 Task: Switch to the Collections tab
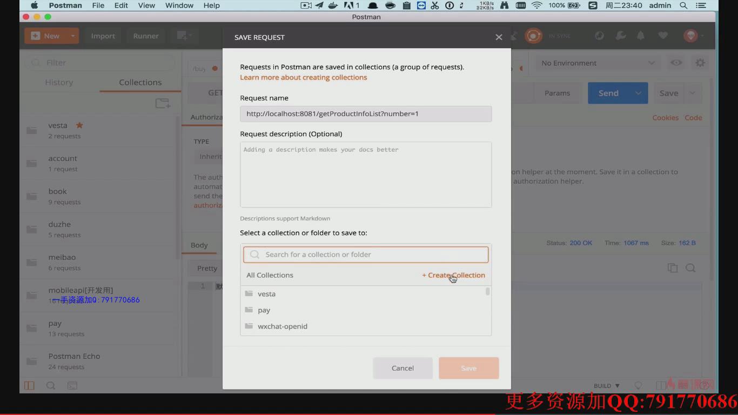pyautogui.click(x=140, y=82)
